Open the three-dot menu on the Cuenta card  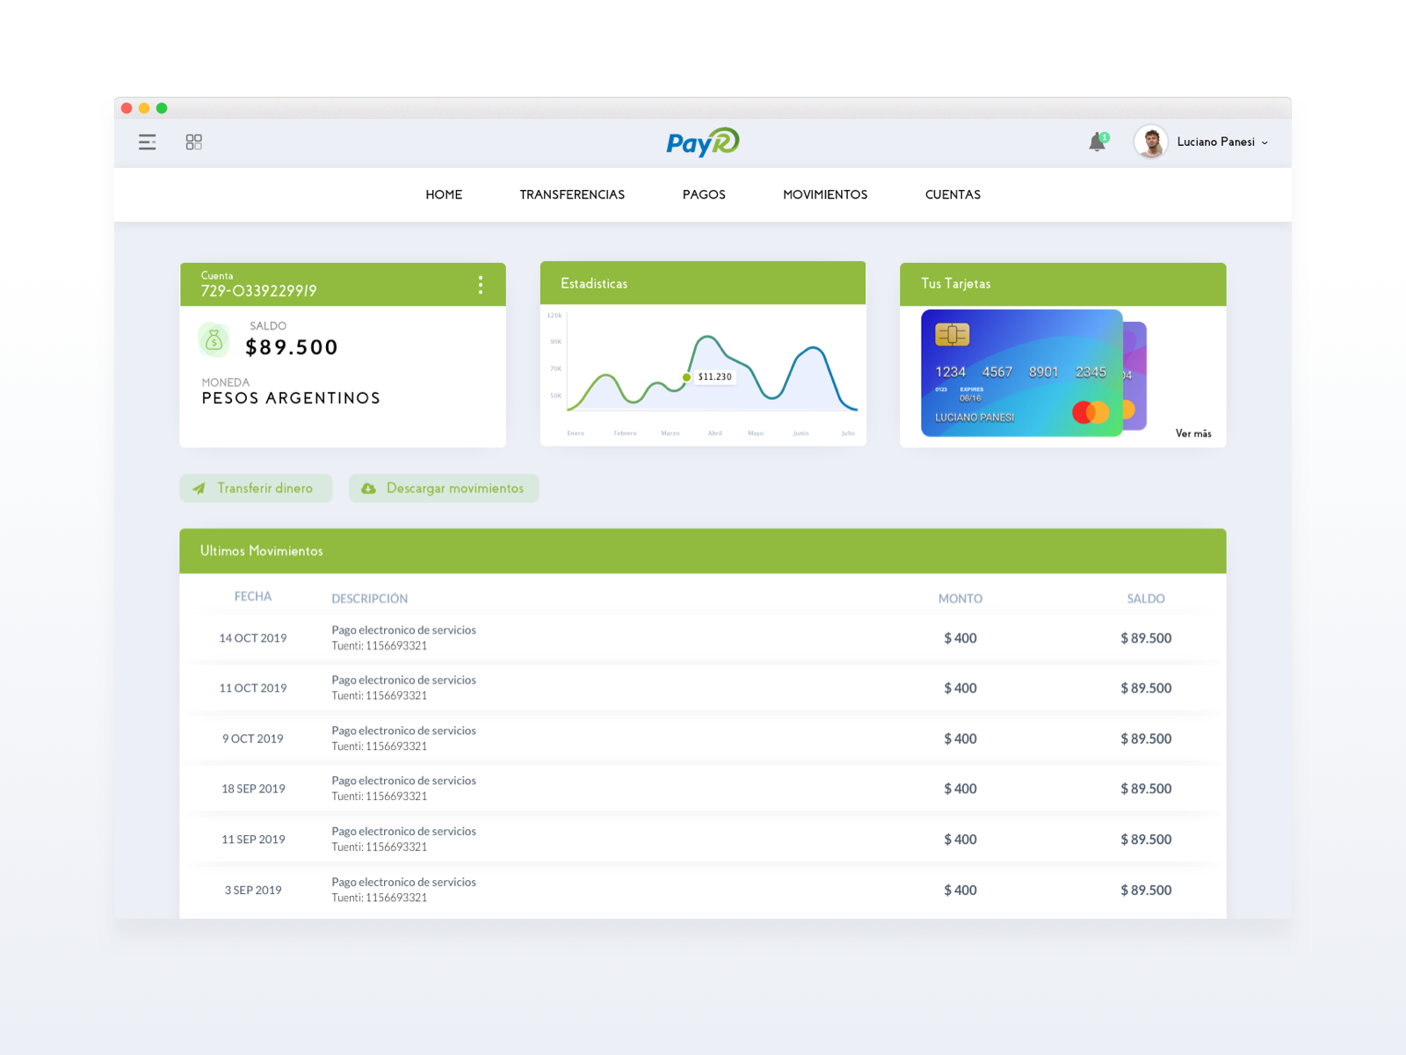(481, 284)
